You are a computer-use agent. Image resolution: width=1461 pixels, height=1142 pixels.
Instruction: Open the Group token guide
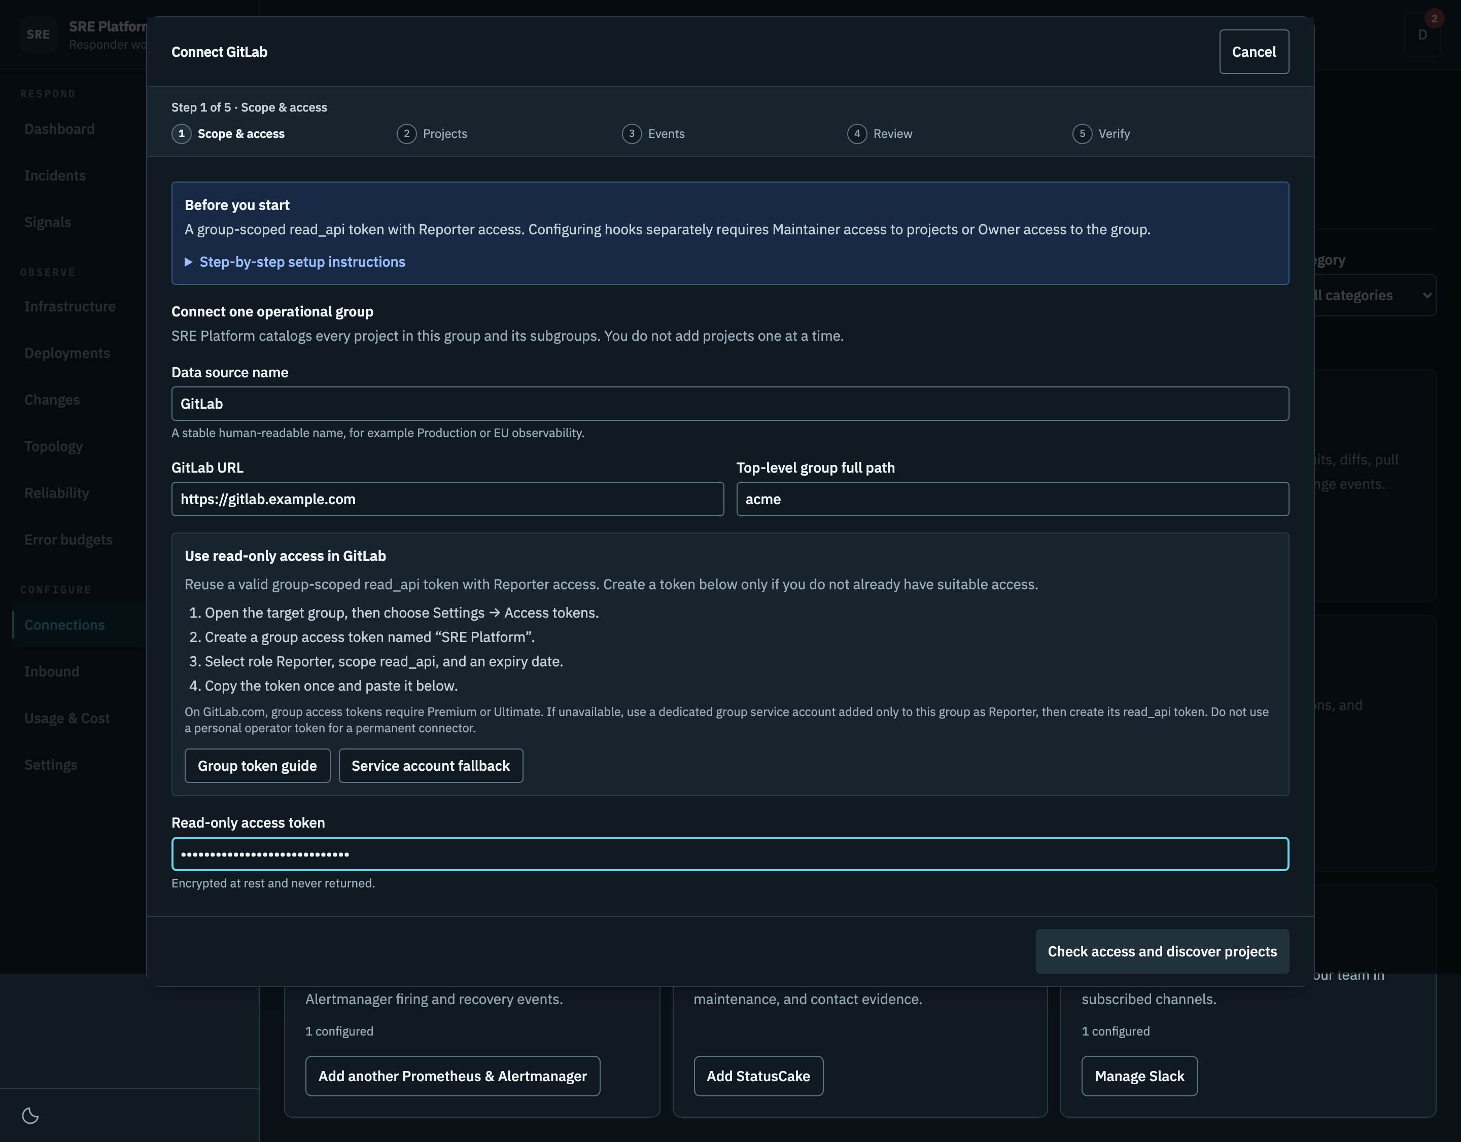pos(258,766)
